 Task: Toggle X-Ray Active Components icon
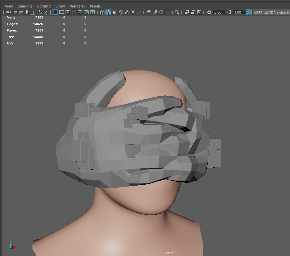[x=193, y=12]
